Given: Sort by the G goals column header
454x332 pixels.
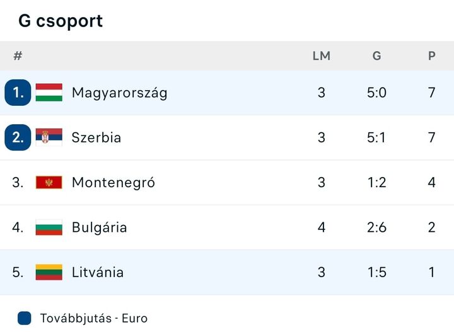Looking at the screenshot, I should click(x=376, y=56).
